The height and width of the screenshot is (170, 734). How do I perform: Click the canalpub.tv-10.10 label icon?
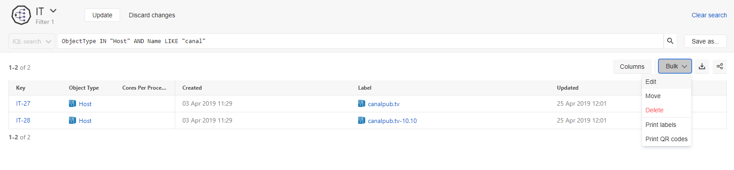pyautogui.click(x=362, y=120)
